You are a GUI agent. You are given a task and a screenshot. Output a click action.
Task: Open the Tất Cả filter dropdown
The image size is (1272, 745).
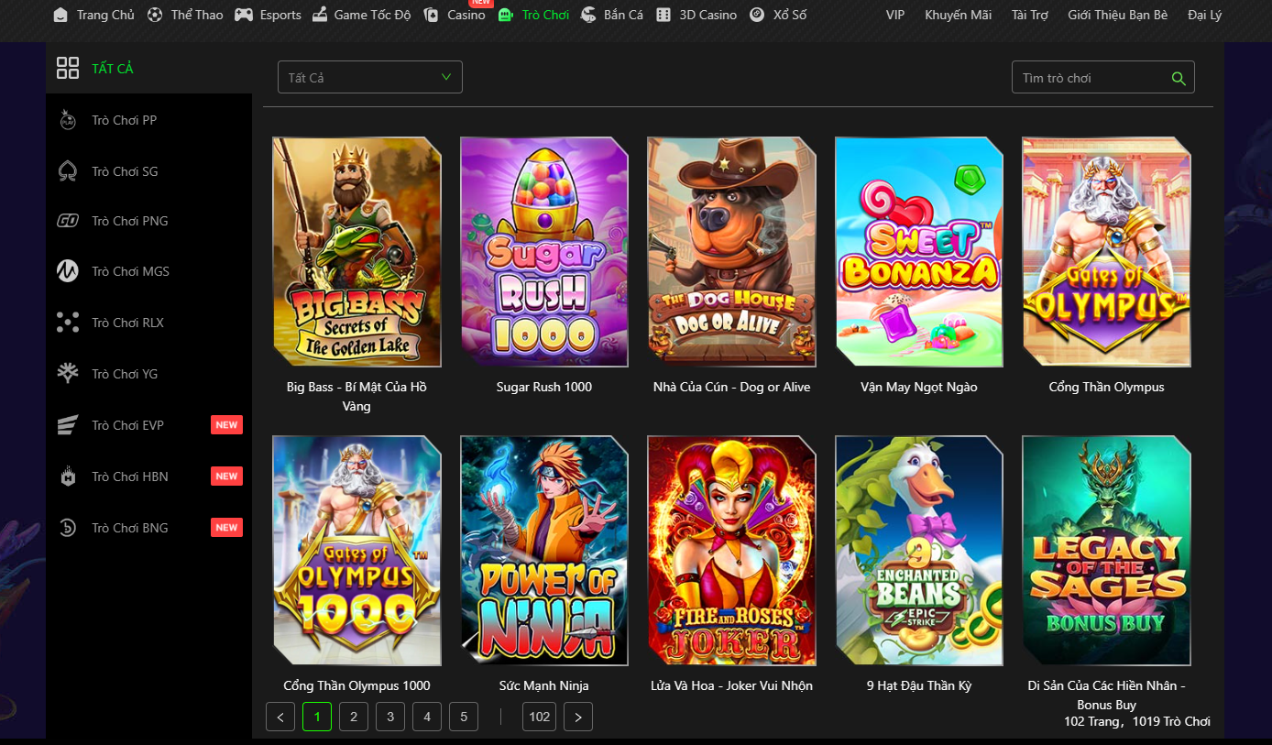(x=369, y=77)
